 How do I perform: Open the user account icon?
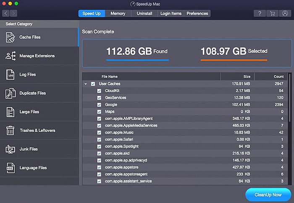(285, 13)
